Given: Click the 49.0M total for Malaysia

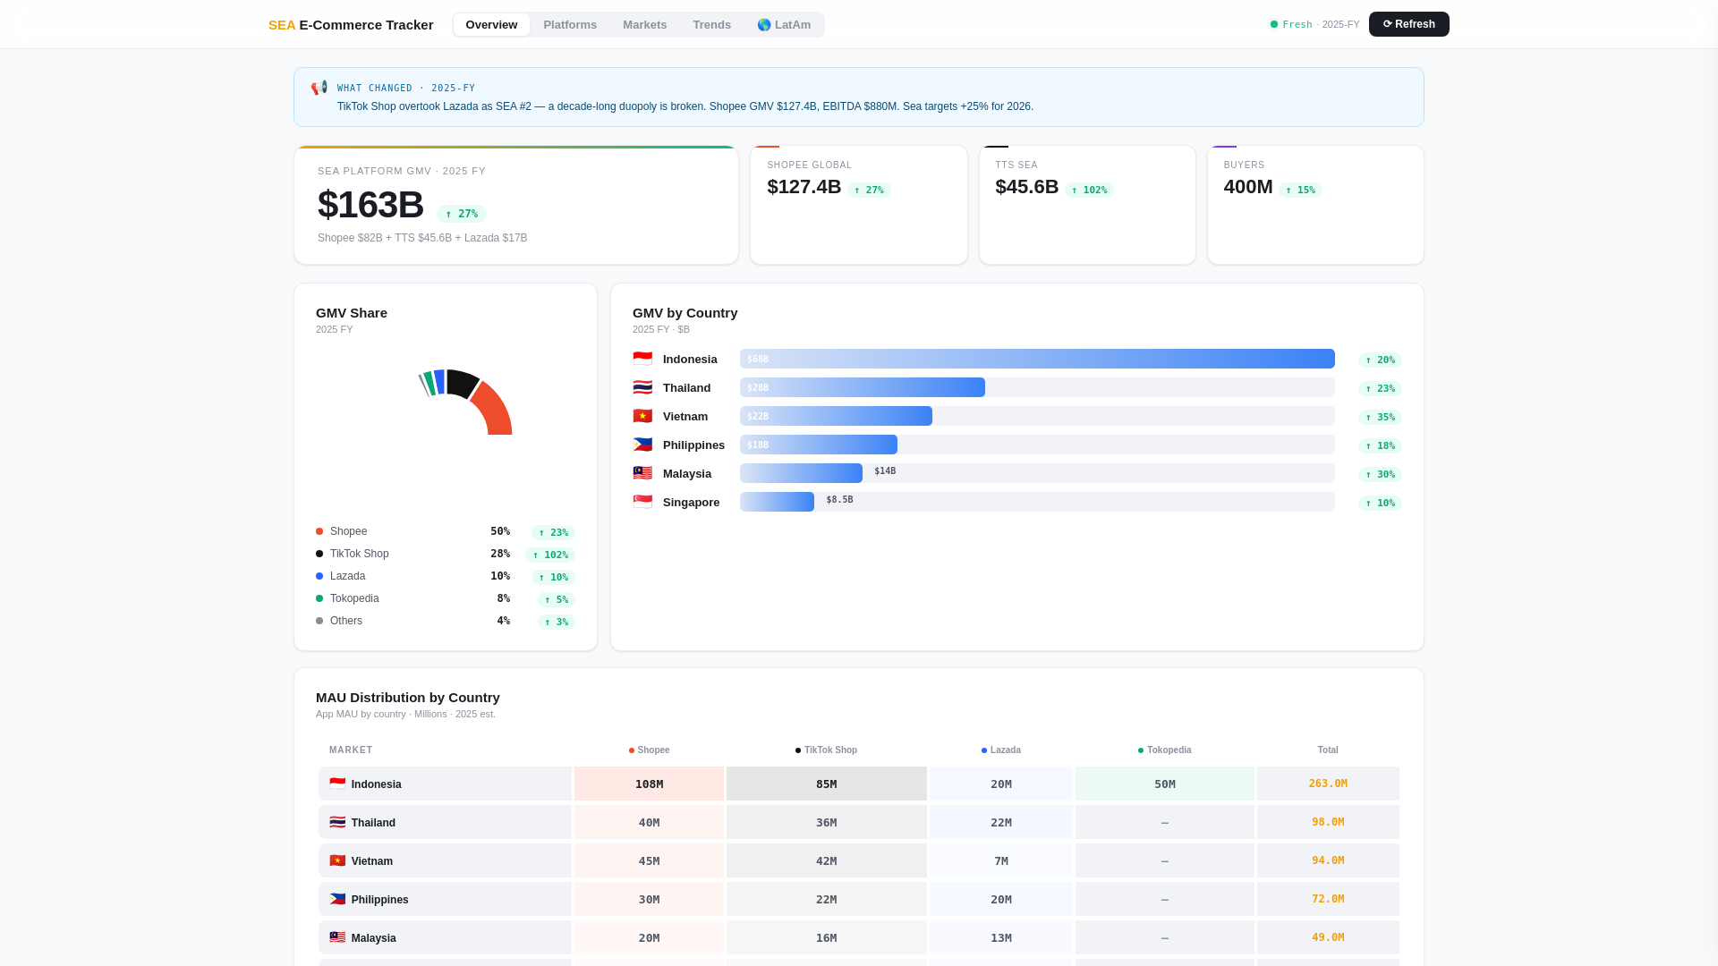Looking at the screenshot, I should click(x=1328, y=937).
